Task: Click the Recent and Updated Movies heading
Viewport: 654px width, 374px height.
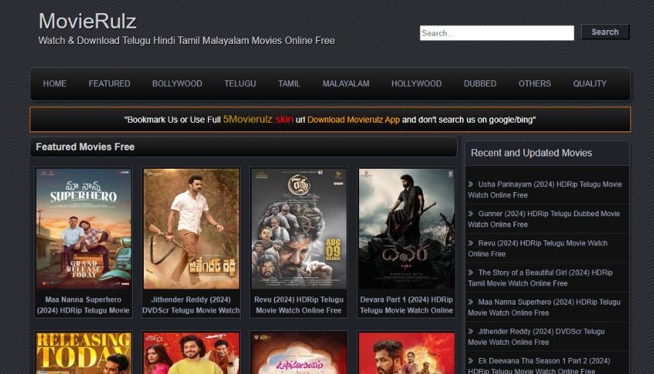Action: (x=531, y=153)
